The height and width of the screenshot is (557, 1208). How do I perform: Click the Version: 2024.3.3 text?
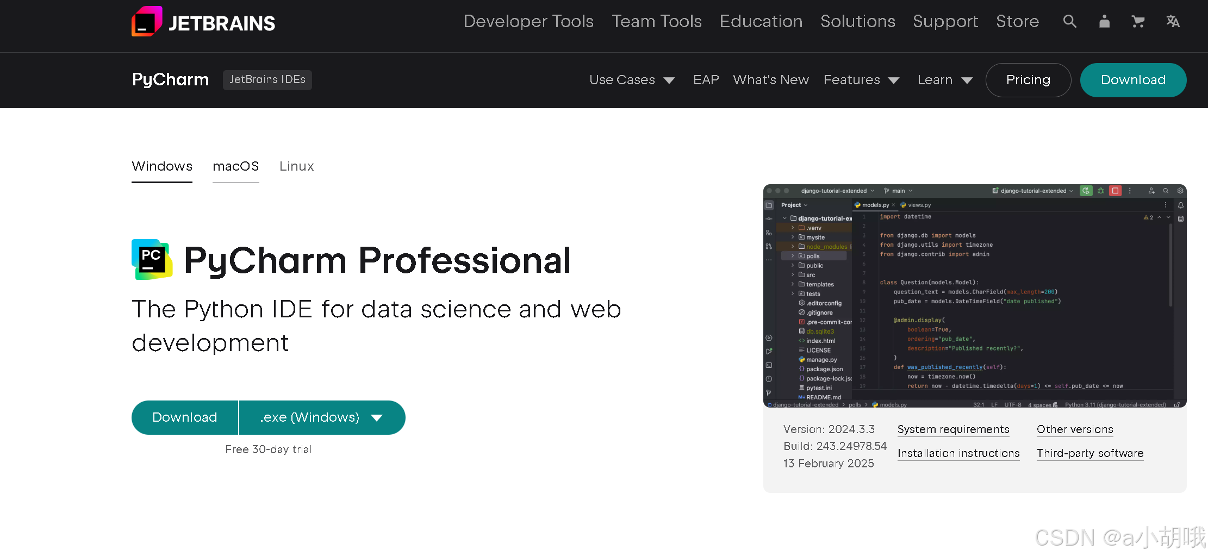[x=829, y=429]
